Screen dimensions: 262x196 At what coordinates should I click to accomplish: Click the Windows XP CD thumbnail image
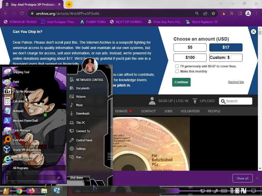pyautogui.click(x=151, y=144)
